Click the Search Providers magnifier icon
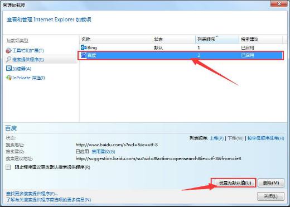This screenshot has width=290, height=207. click(x=9, y=59)
